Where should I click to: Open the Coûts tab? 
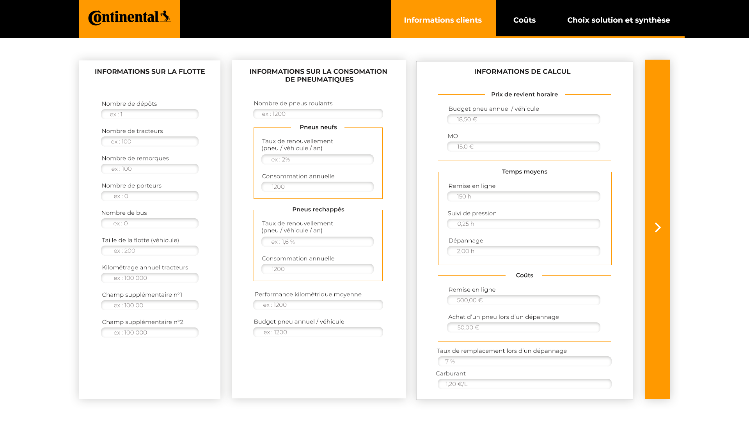(x=524, y=20)
